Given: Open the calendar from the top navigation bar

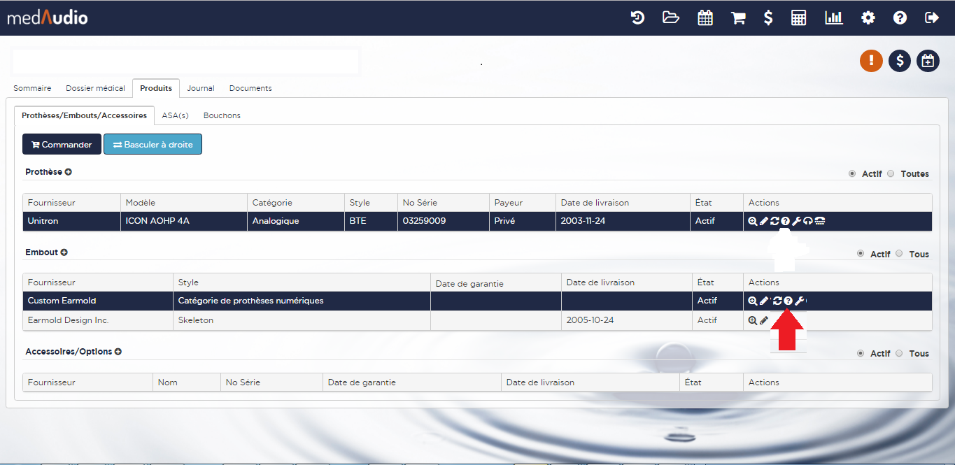Looking at the screenshot, I should click(x=705, y=18).
